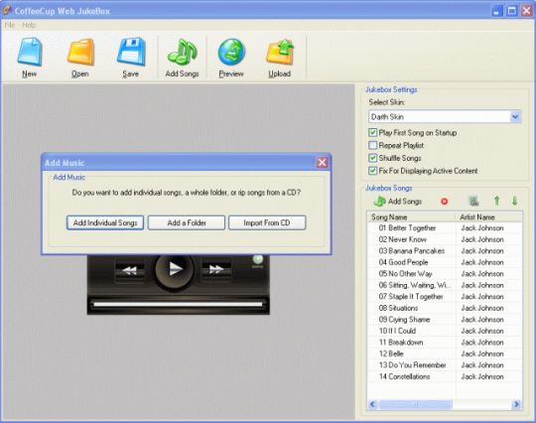Click the song list scroll left arrow
The width and height of the screenshot is (536, 423).
373,404
